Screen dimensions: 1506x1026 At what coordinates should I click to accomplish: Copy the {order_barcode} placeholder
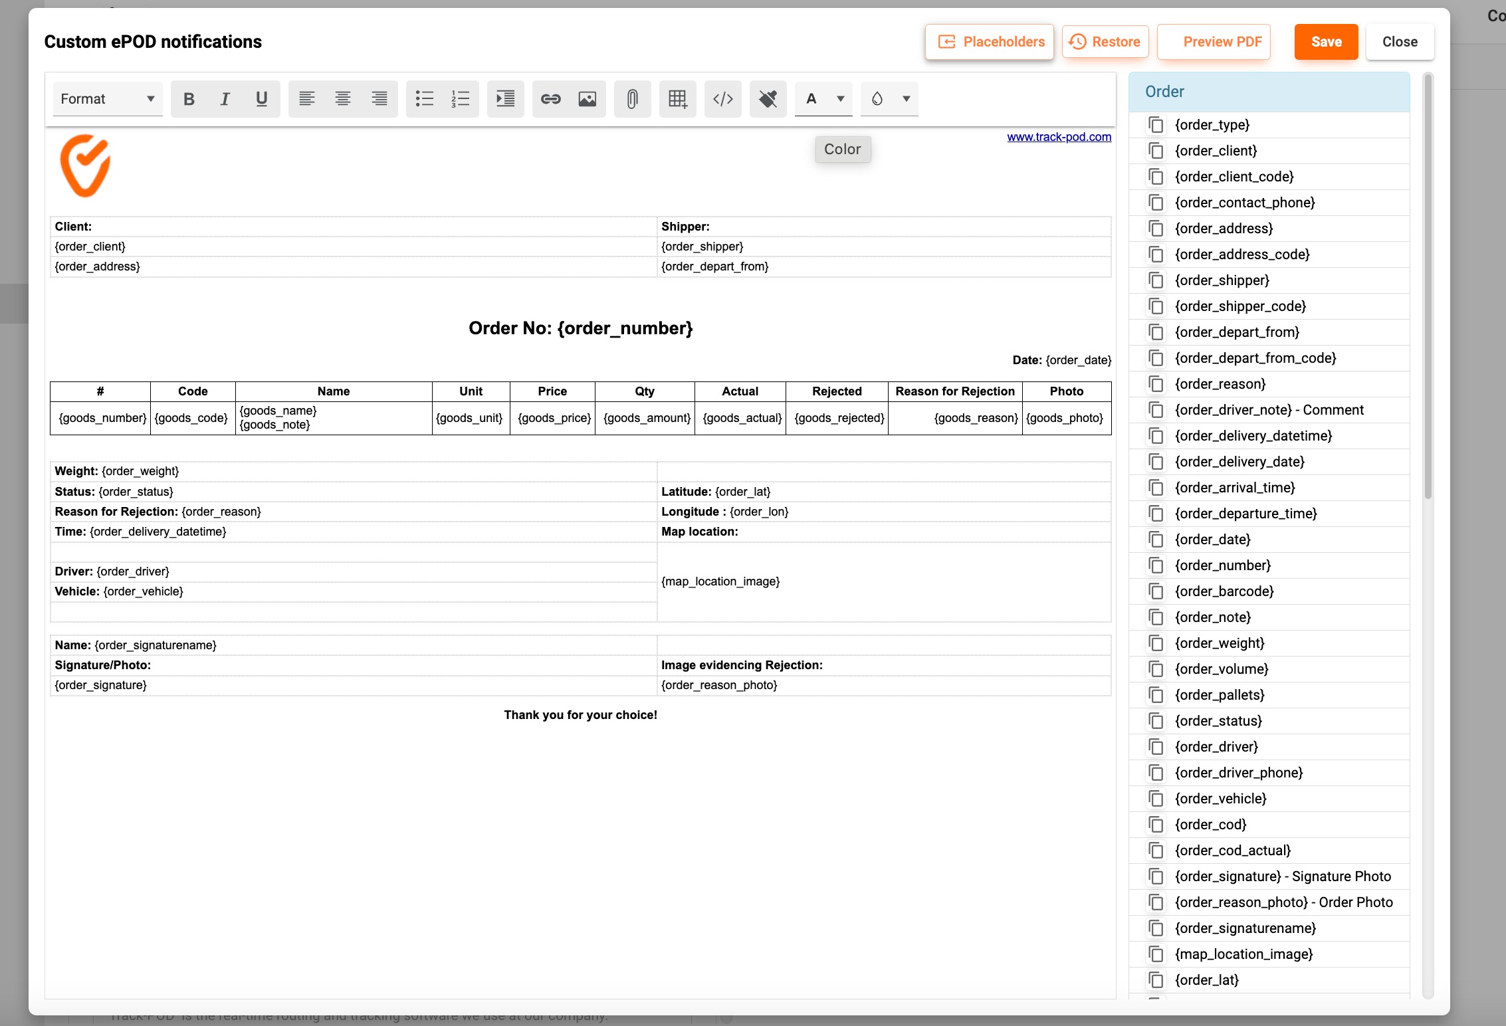pyautogui.click(x=1156, y=591)
